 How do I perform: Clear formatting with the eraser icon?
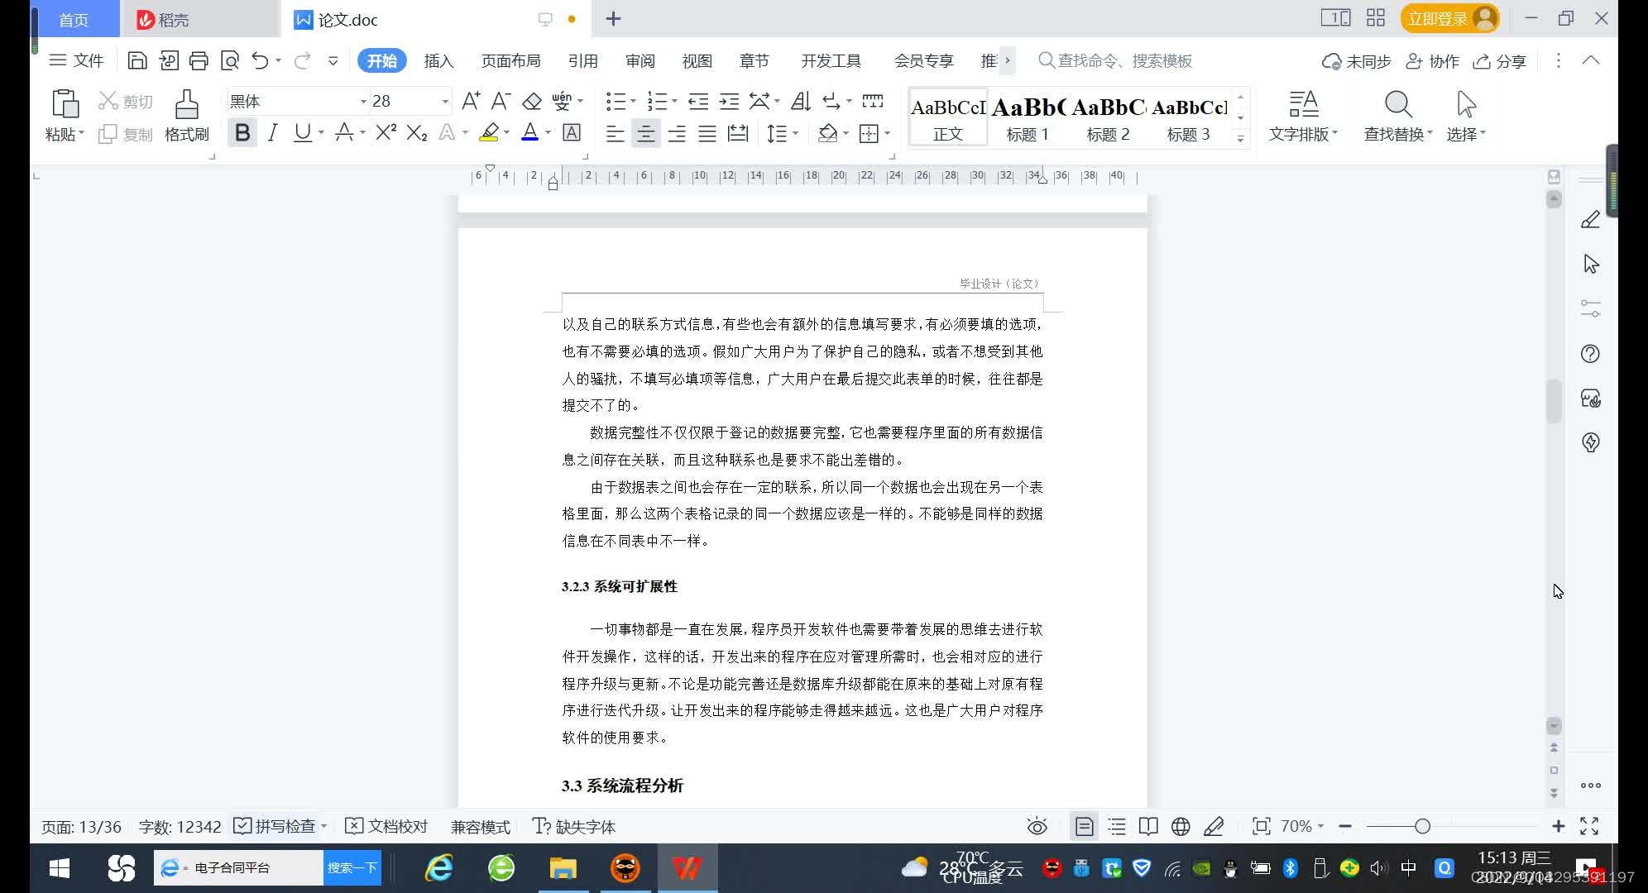click(x=532, y=101)
